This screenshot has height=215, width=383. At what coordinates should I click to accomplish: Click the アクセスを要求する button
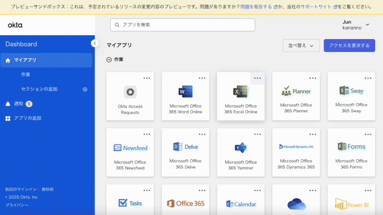349,45
